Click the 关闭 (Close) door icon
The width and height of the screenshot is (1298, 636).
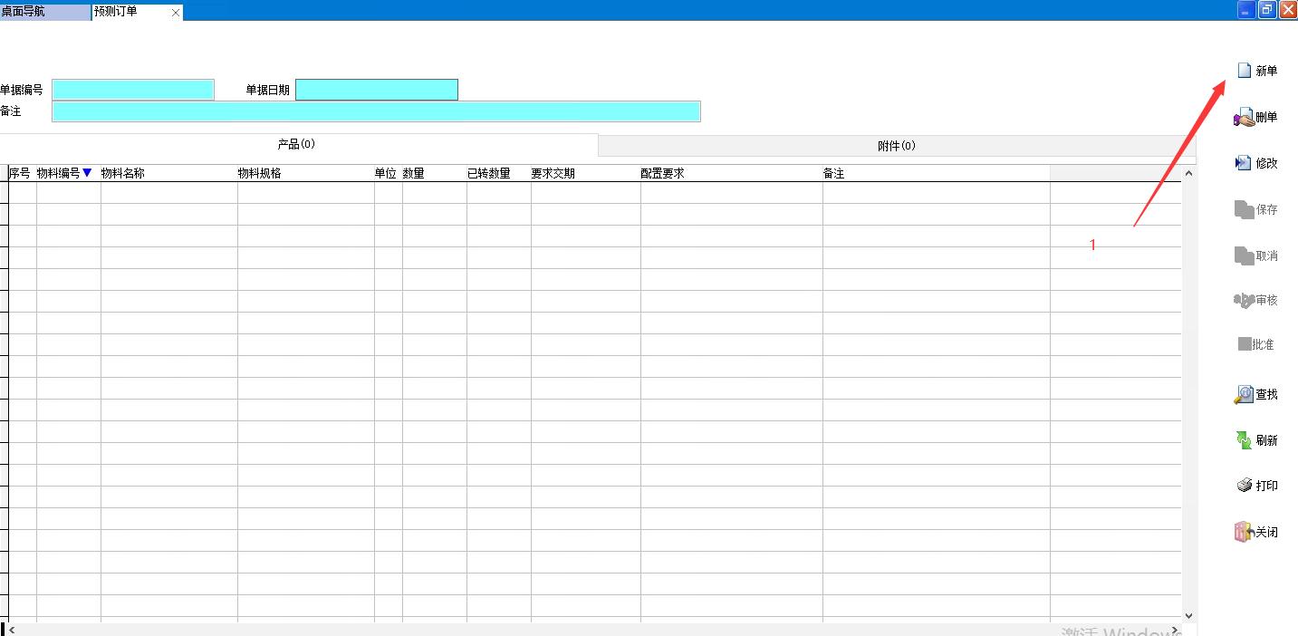(1243, 532)
